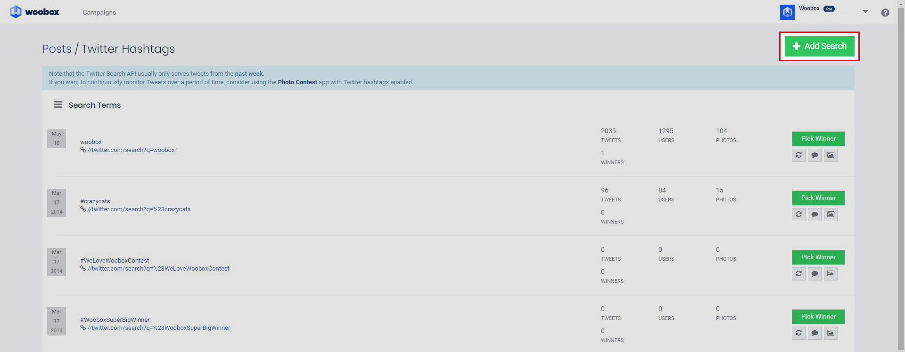View tweets for #WooboxSuperBigWinner
Screen dimensions: 905x352
click(x=814, y=333)
